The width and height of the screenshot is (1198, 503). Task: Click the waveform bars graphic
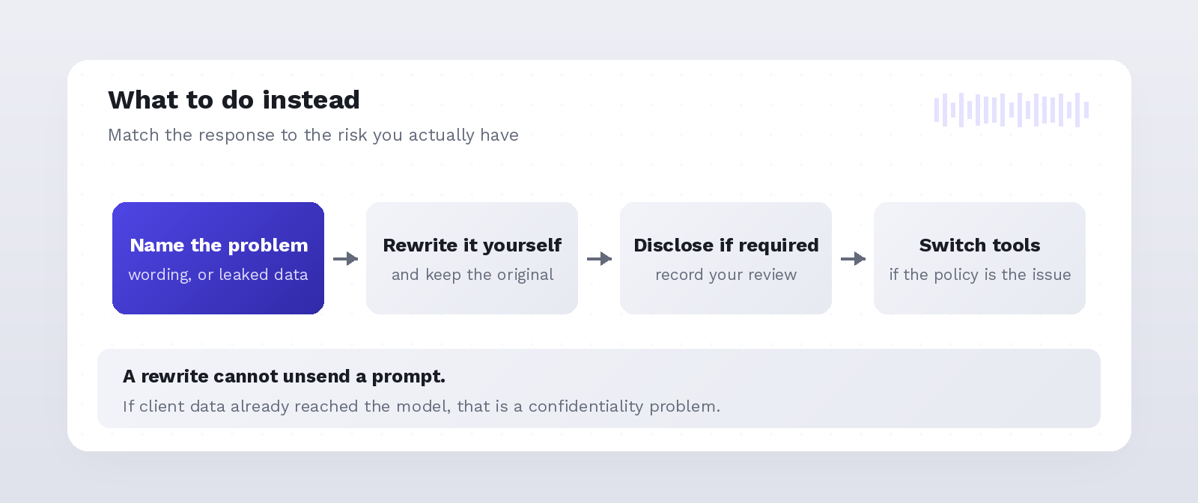coord(1012,110)
